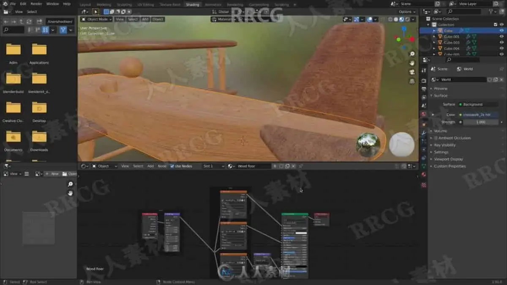Select thumbnail display mode in file browser
Image resolution: width=507 pixels, height=285 pixels.
tap(45, 30)
